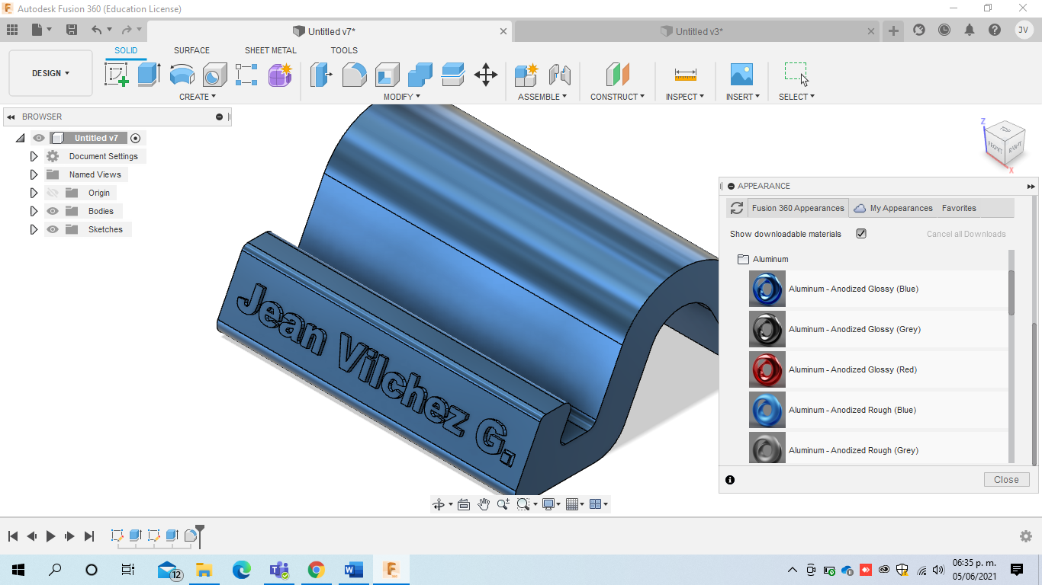
Task: Expand the Document Settings tree node
Action: [34, 156]
